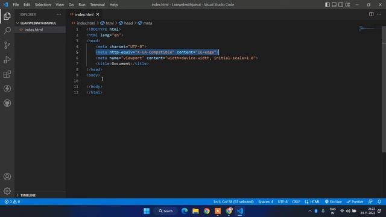Screen dimensions: 386x217
Task: Open the Explorer view in activity bar
Action: pos(7,16)
